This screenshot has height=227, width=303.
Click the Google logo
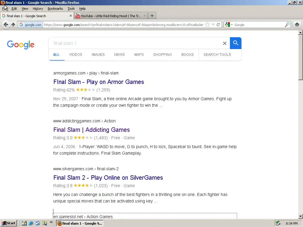click(21, 45)
